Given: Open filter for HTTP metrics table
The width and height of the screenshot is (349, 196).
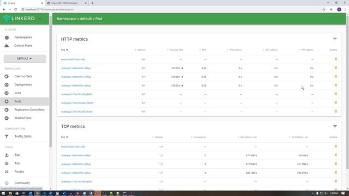Looking at the screenshot, I should point(335,39).
